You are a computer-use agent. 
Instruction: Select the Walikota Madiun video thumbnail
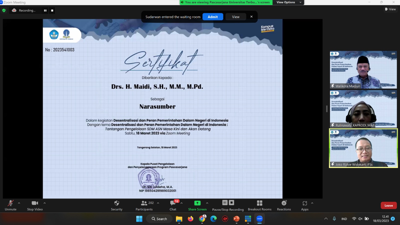[363, 70]
